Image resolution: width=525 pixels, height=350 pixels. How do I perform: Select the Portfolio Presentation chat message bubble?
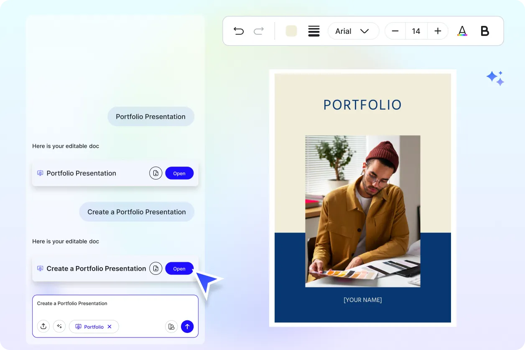coord(151,117)
